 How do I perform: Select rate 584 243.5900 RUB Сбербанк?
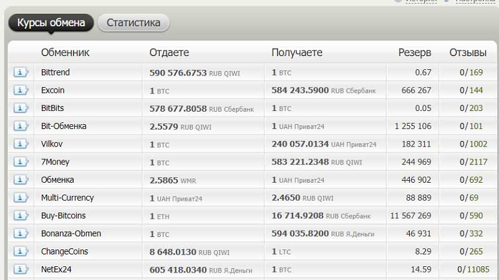324,90
